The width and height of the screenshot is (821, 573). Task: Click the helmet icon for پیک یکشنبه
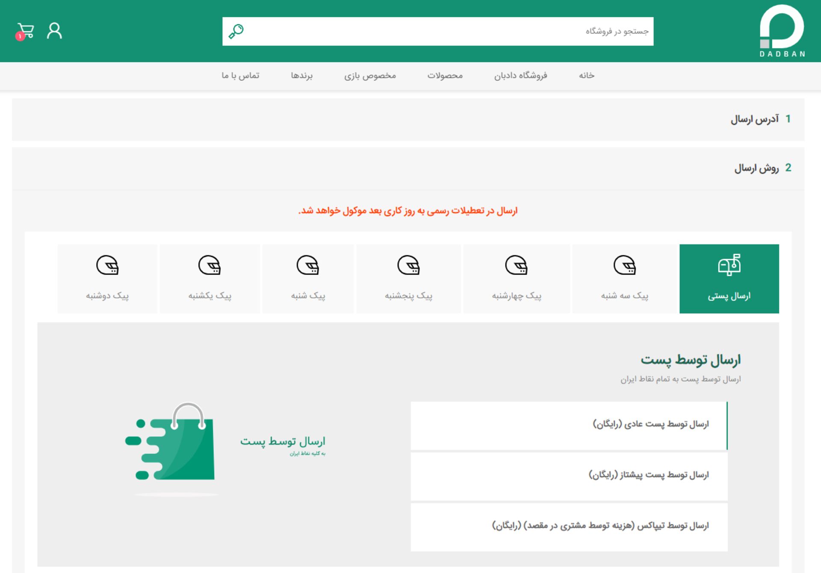[209, 265]
